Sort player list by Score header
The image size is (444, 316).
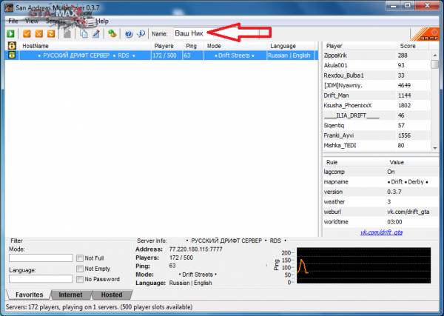[413, 46]
